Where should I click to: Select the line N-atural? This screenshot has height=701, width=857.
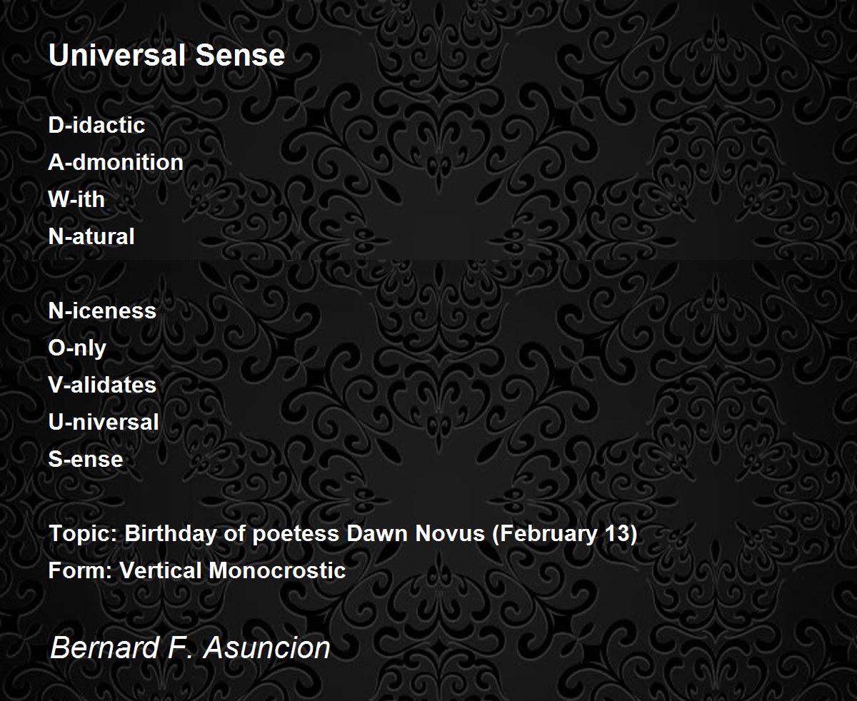[x=91, y=236]
